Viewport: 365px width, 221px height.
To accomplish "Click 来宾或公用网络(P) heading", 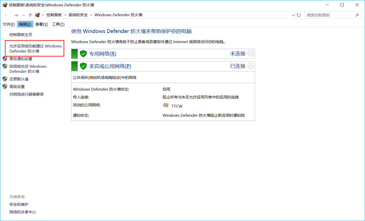I will pos(110,66).
